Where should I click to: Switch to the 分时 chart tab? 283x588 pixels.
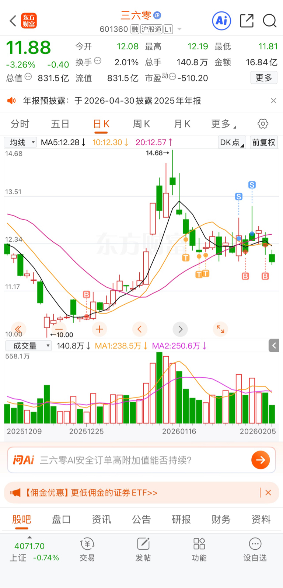click(20, 124)
